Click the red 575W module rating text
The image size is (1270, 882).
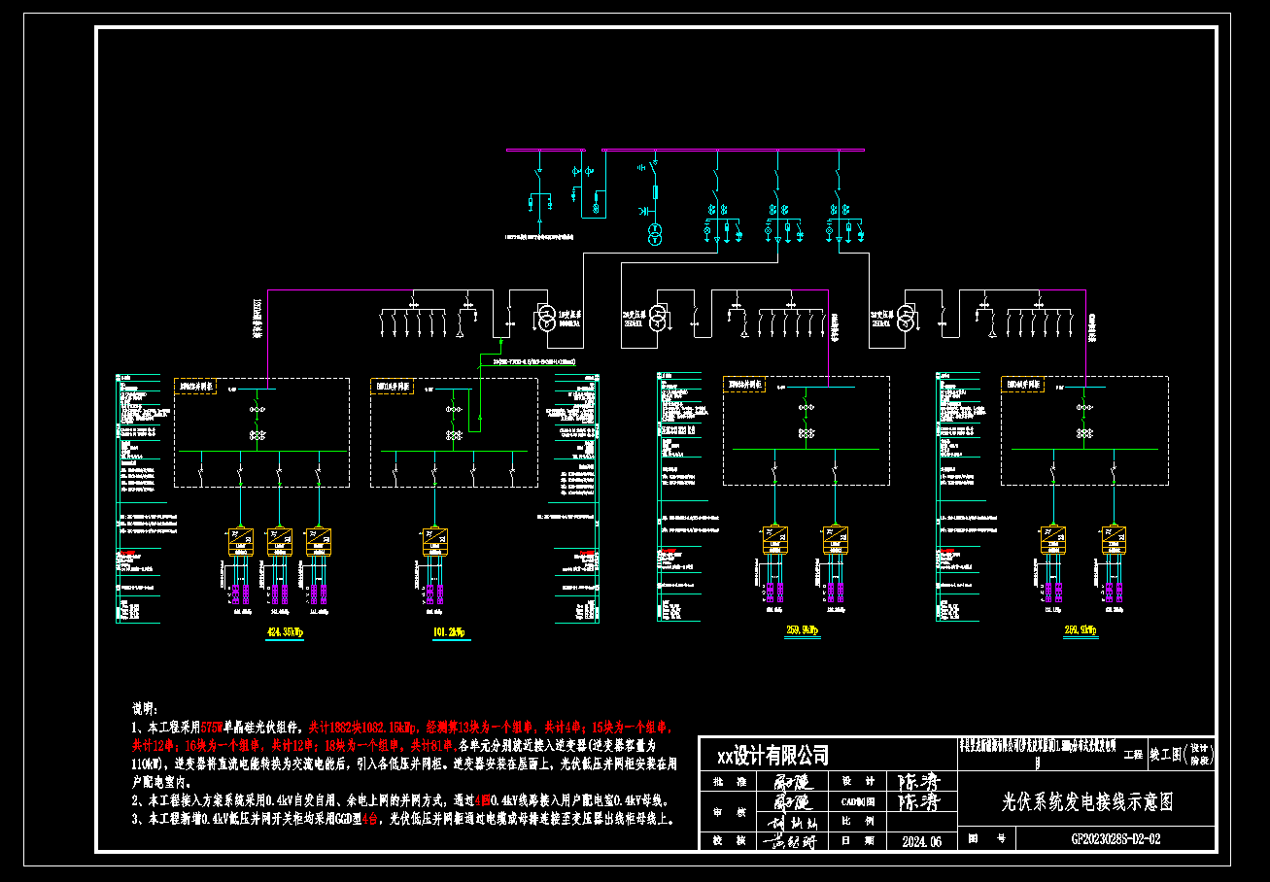click(212, 726)
